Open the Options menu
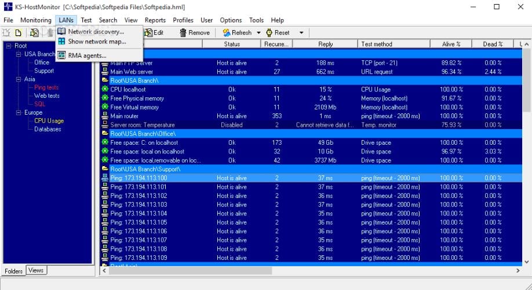The width and height of the screenshot is (532, 290). 231,20
